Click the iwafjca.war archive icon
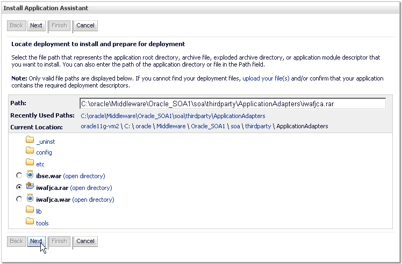This screenshot has width=402, height=264. click(30, 198)
